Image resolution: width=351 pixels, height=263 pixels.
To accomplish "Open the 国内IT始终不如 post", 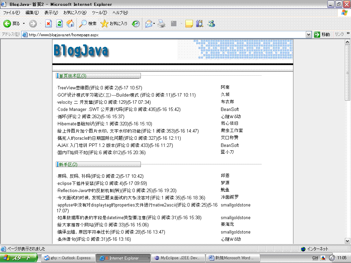I will (101, 152).
